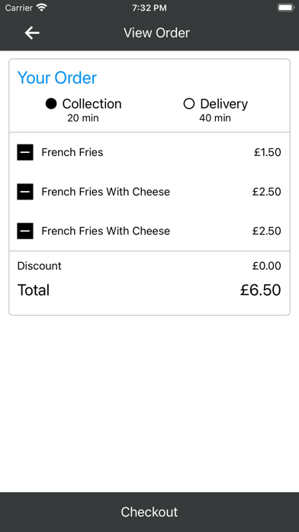The height and width of the screenshot is (532, 299).
Task: Select the Delivery radio button
Action: pos(189,104)
